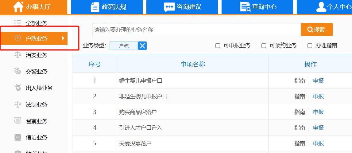This screenshot has height=153, width=352.
Task: Expand the 户政业务 submenu arrow
Action: coord(63,38)
